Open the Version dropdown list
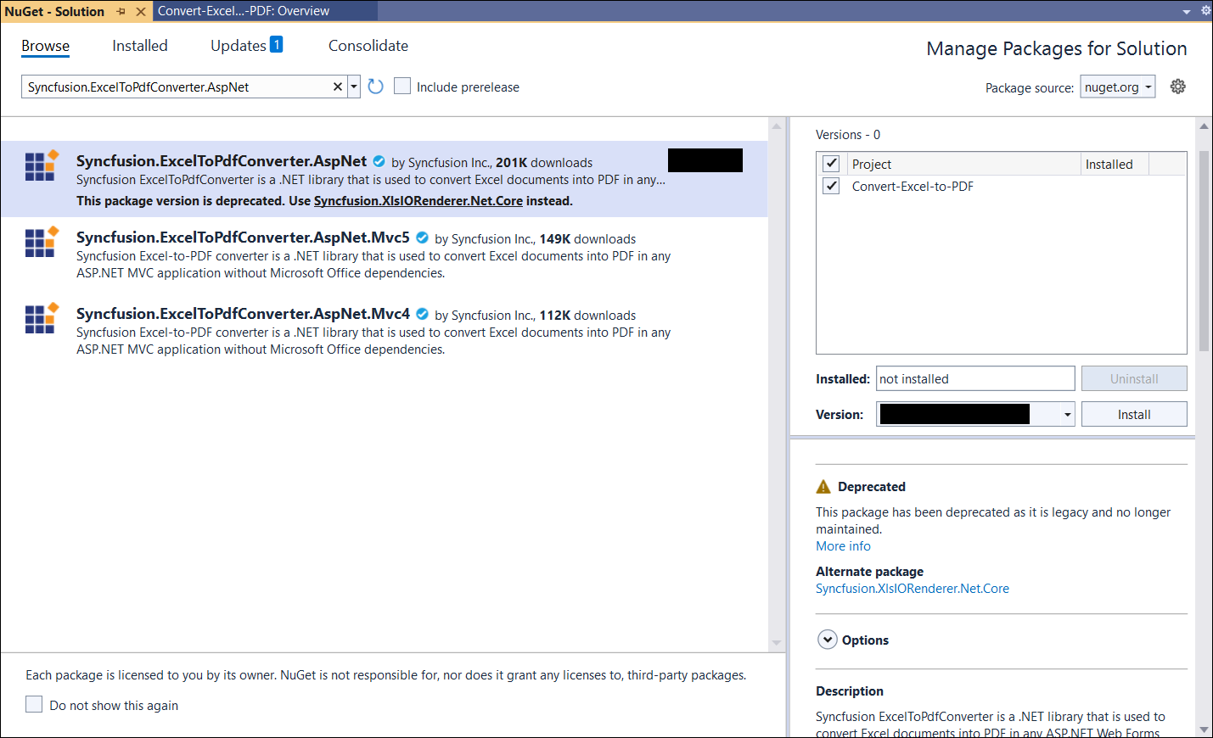Viewport: 1213px width, 738px height. 1067,414
